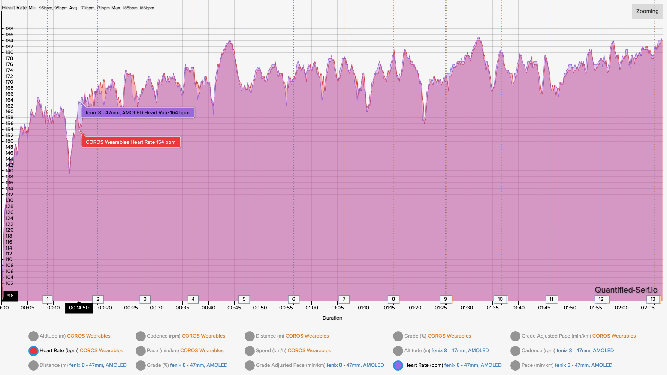Click the 02:00 duration axis label

622,308
